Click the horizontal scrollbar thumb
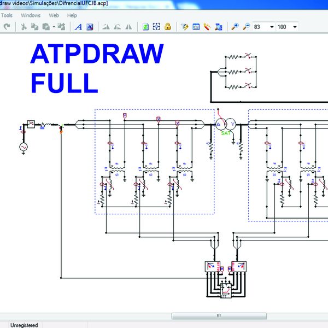The width and height of the screenshot is (328, 328). (219, 316)
